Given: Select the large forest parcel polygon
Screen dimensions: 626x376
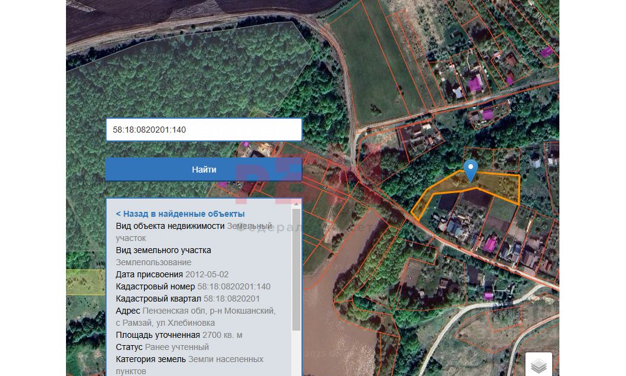Looking at the screenshot, I should pos(180,80).
